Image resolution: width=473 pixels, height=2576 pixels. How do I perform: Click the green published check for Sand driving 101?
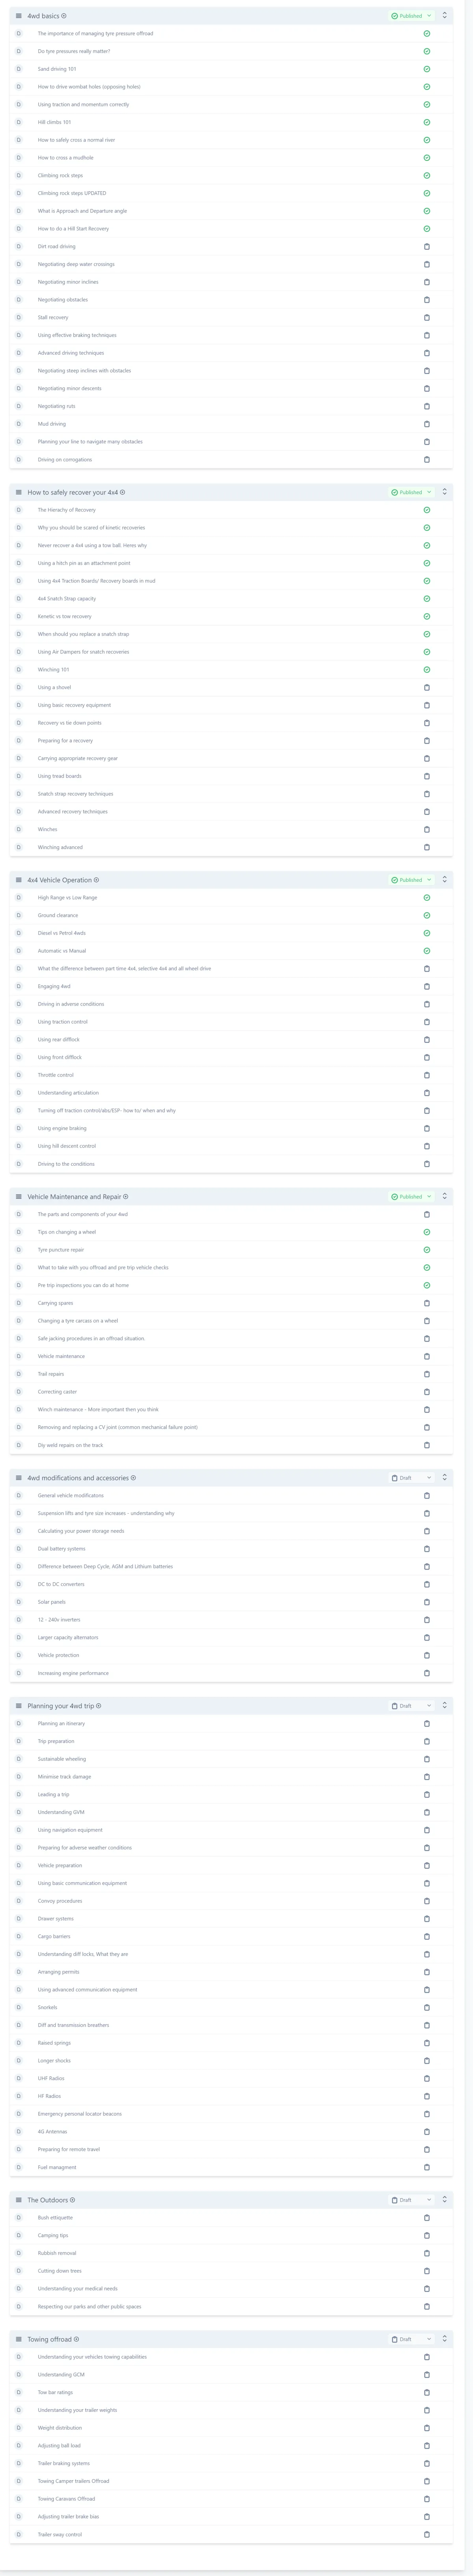(427, 69)
